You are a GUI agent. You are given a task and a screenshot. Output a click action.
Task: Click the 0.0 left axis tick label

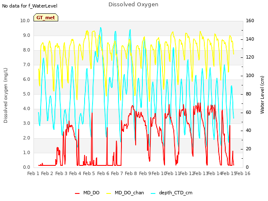click(26, 167)
